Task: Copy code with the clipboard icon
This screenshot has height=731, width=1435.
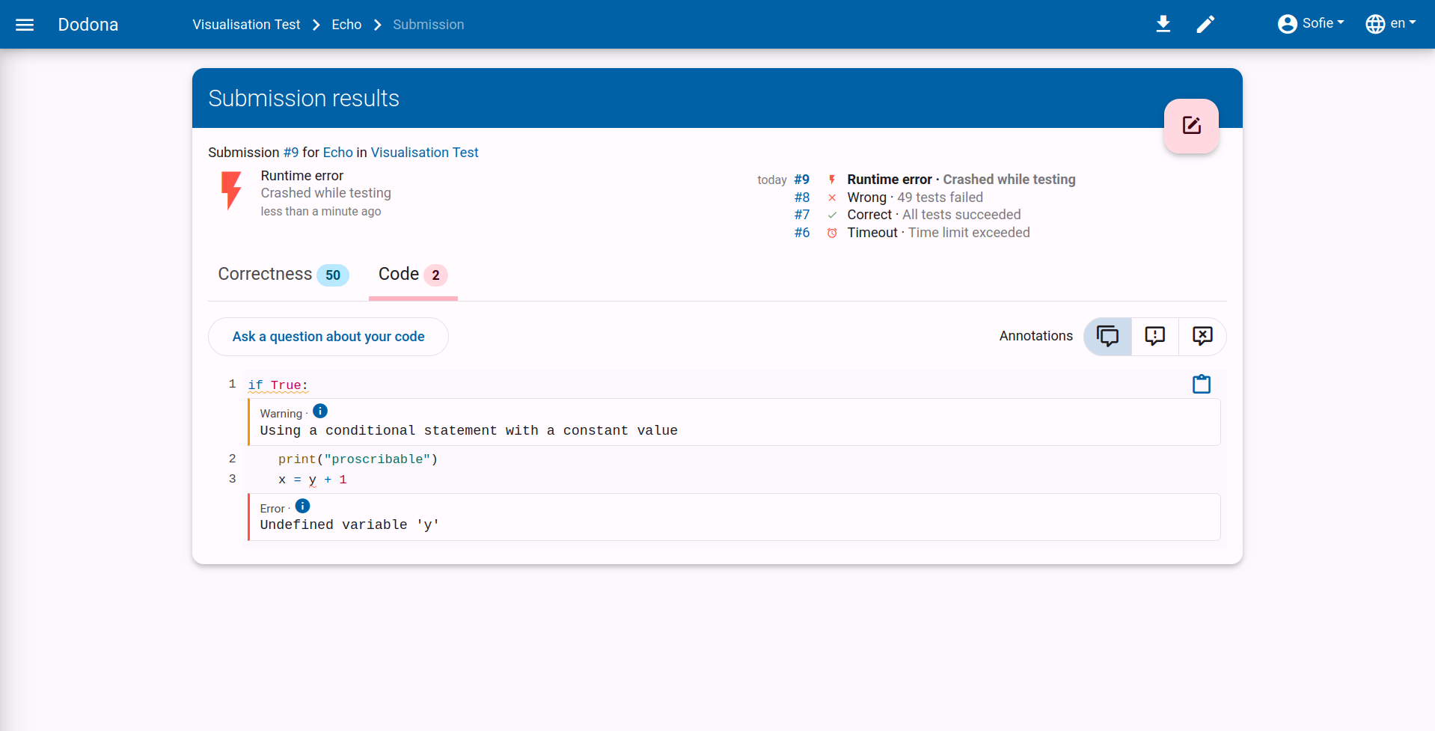Action: coord(1202,384)
